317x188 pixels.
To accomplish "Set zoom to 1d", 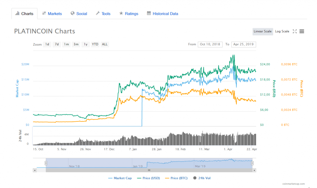I will tap(47, 44).
